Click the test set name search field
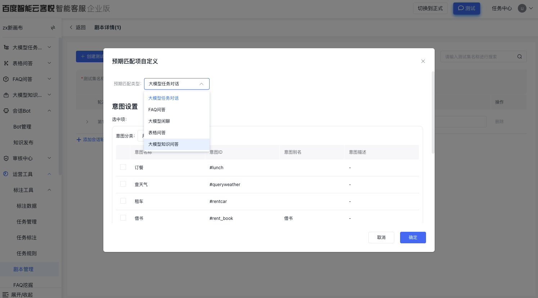 [484, 57]
